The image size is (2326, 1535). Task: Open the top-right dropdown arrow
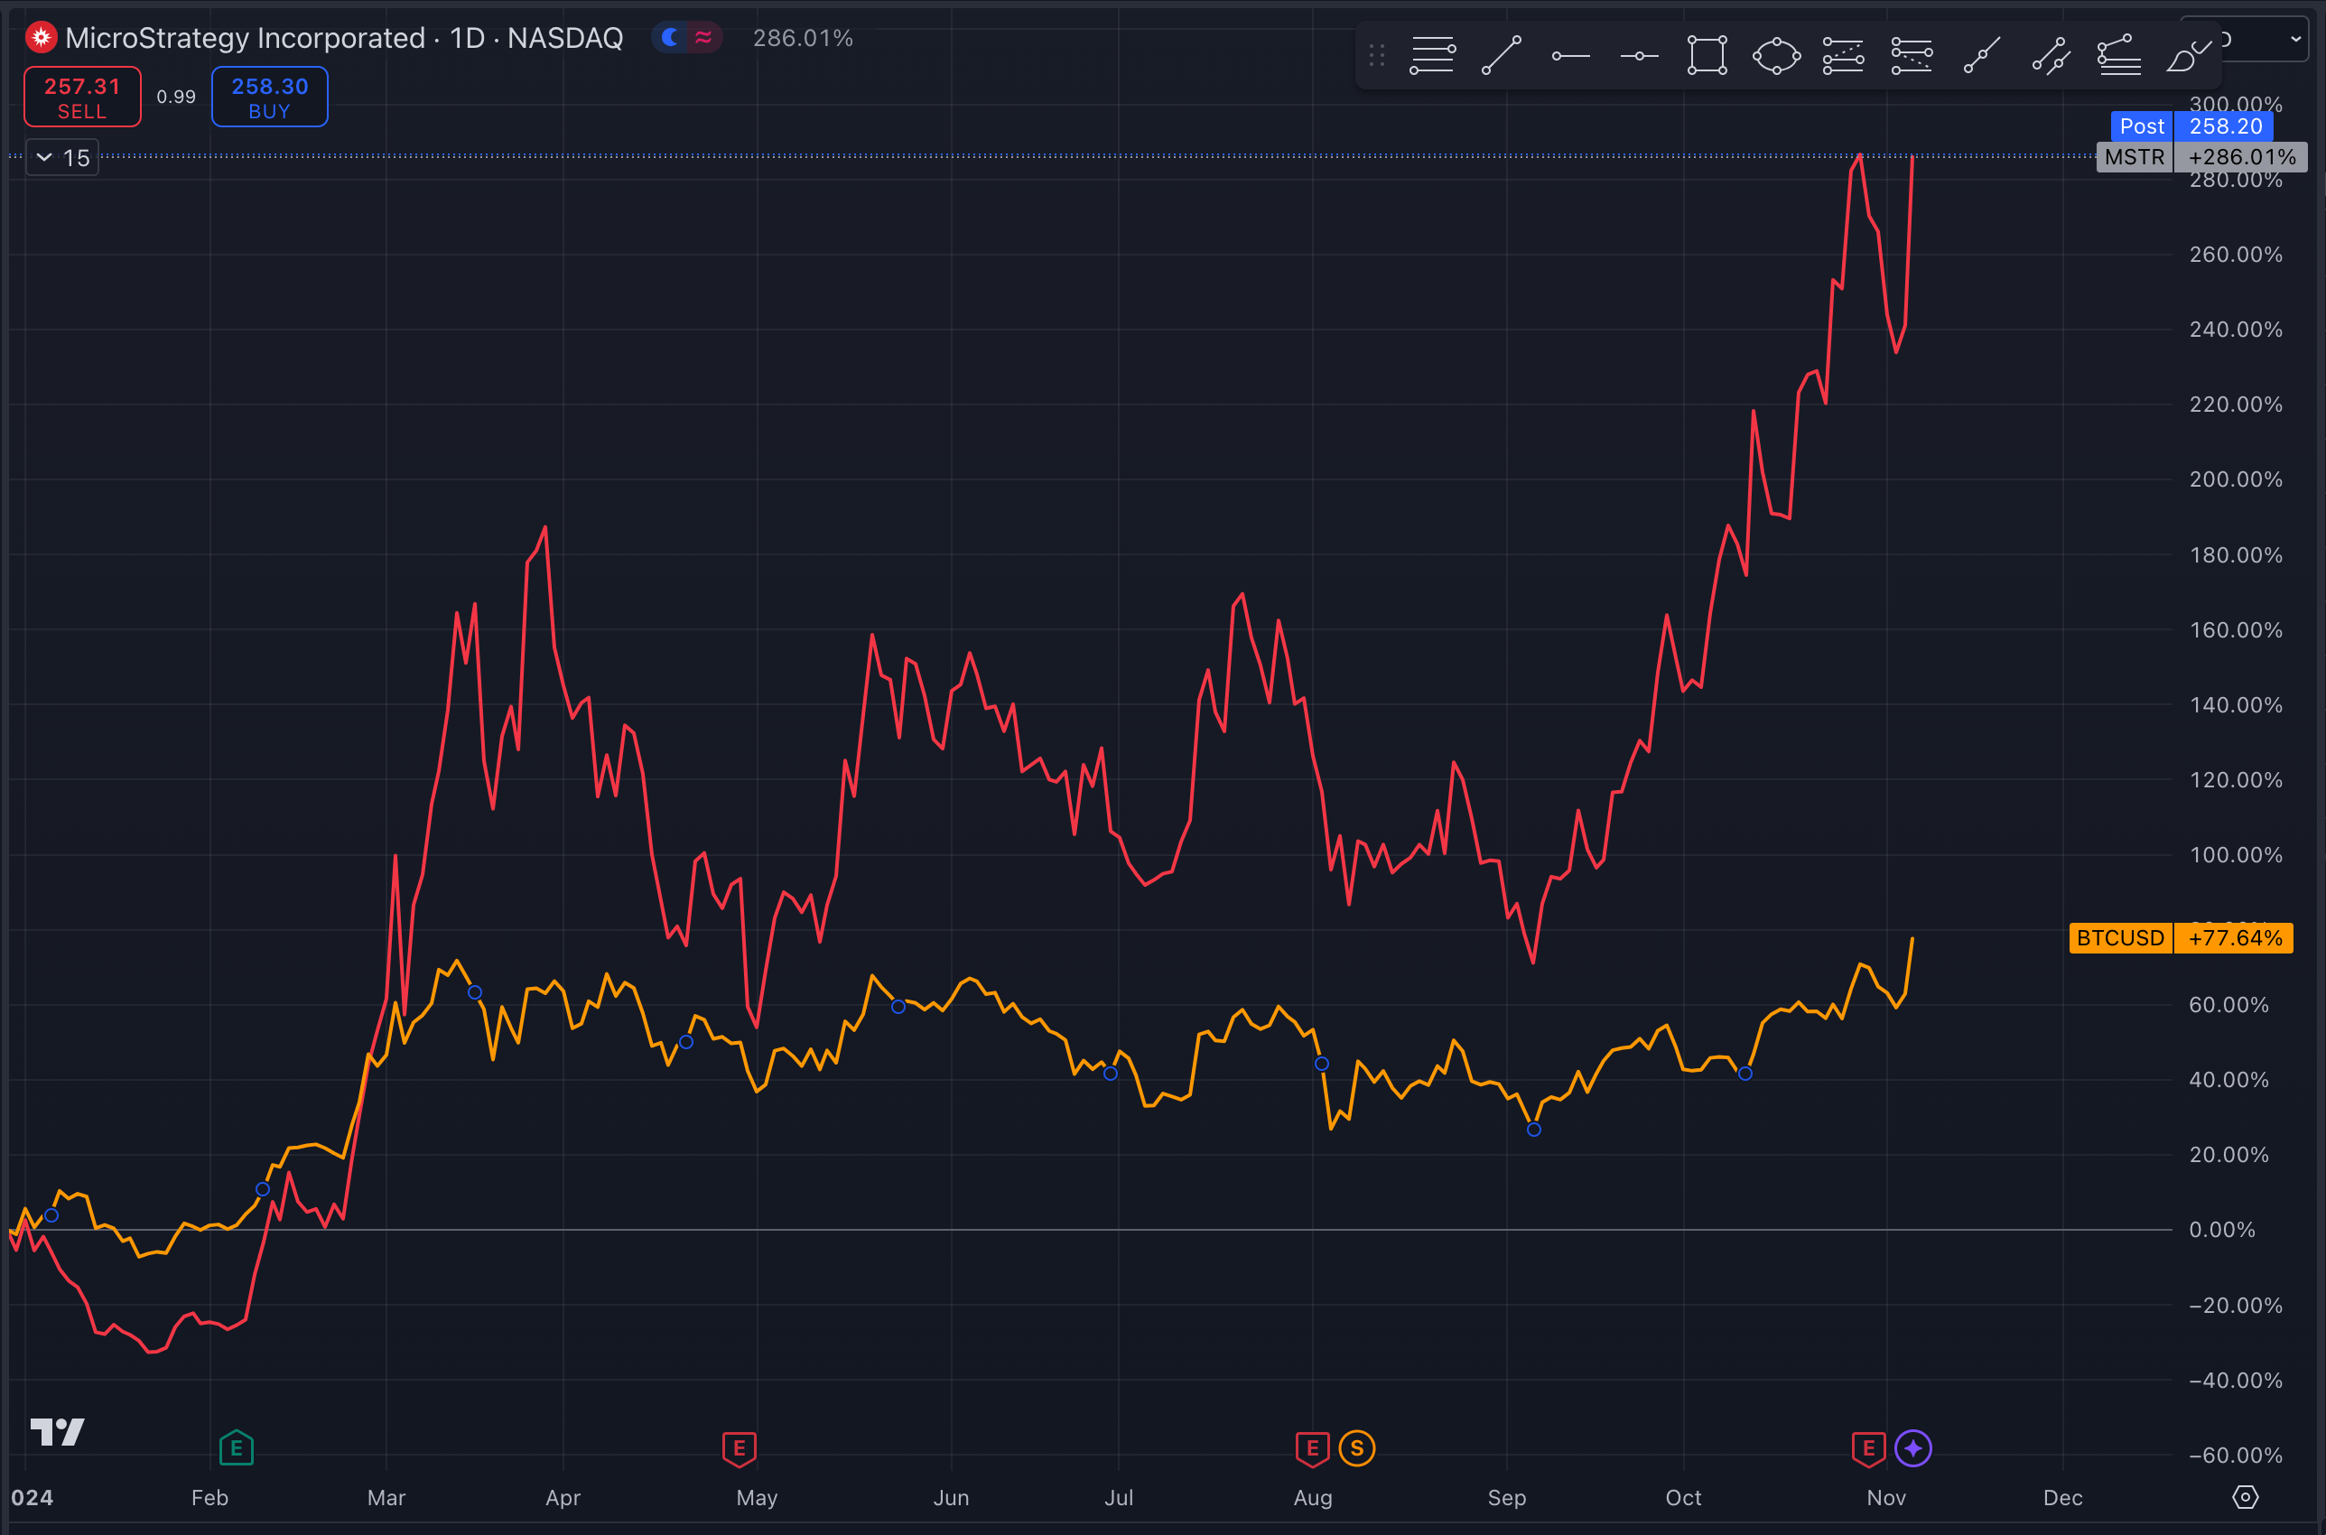2295,39
